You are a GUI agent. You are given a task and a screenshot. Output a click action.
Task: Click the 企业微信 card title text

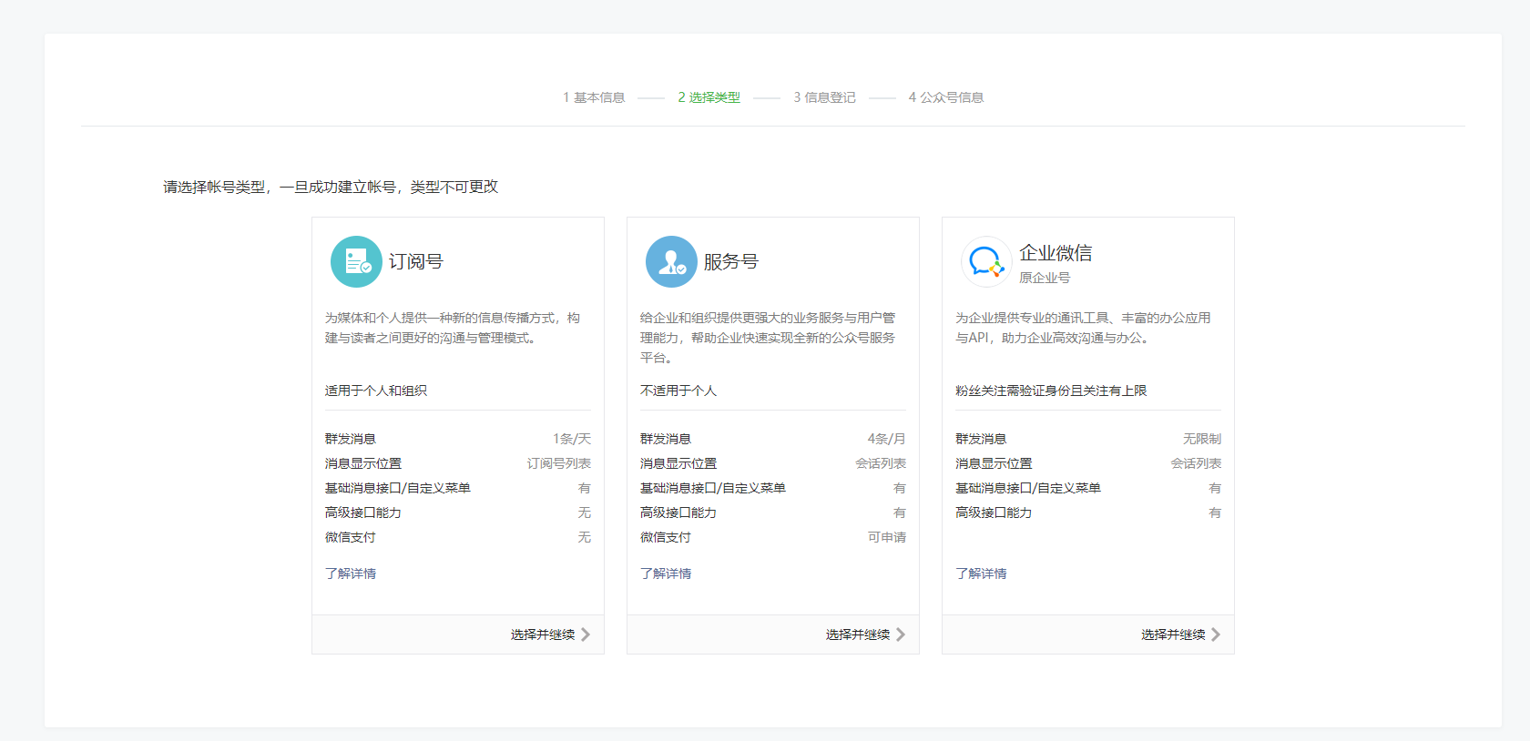tap(1056, 253)
